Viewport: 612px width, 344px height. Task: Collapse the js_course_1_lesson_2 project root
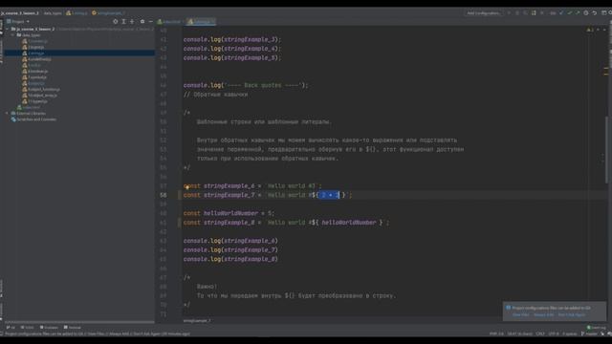(x=8, y=29)
